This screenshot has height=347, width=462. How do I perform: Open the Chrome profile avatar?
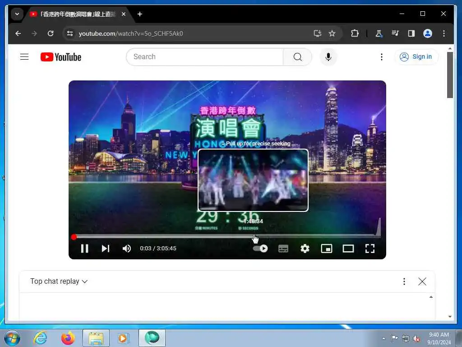pyautogui.click(x=428, y=33)
